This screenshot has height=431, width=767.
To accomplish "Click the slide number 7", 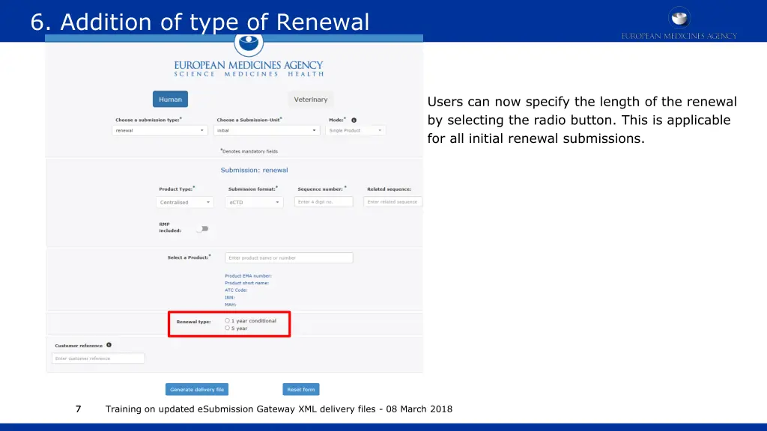I will (78, 409).
